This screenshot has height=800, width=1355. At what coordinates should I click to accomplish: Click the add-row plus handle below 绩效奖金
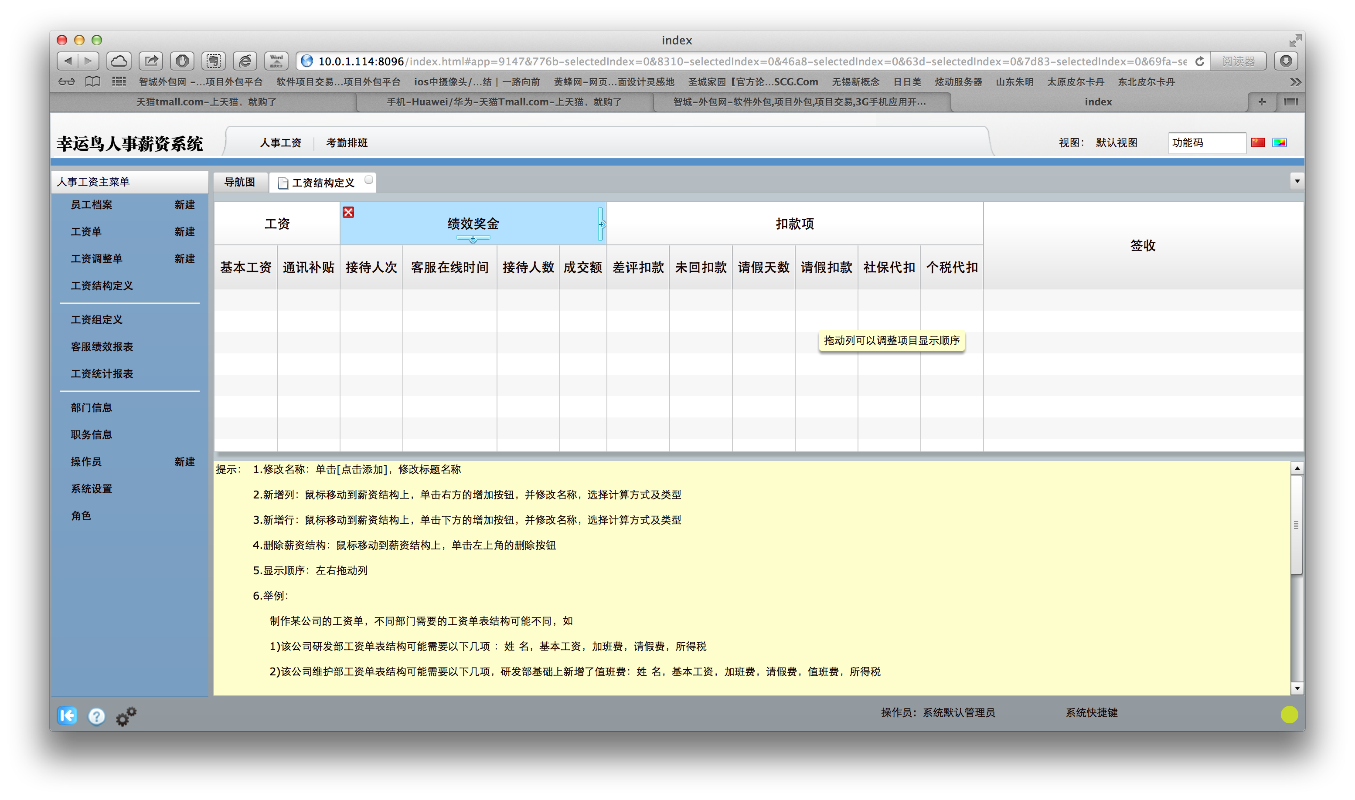pyautogui.click(x=473, y=238)
